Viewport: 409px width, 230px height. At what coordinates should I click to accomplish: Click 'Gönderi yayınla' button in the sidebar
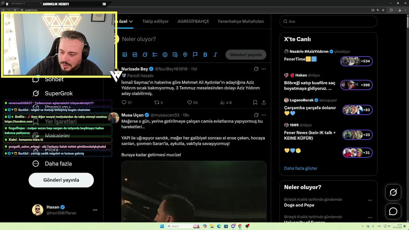tap(61, 180)
